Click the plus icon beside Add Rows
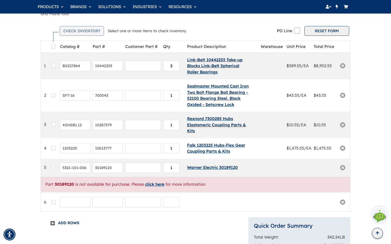 53,223
